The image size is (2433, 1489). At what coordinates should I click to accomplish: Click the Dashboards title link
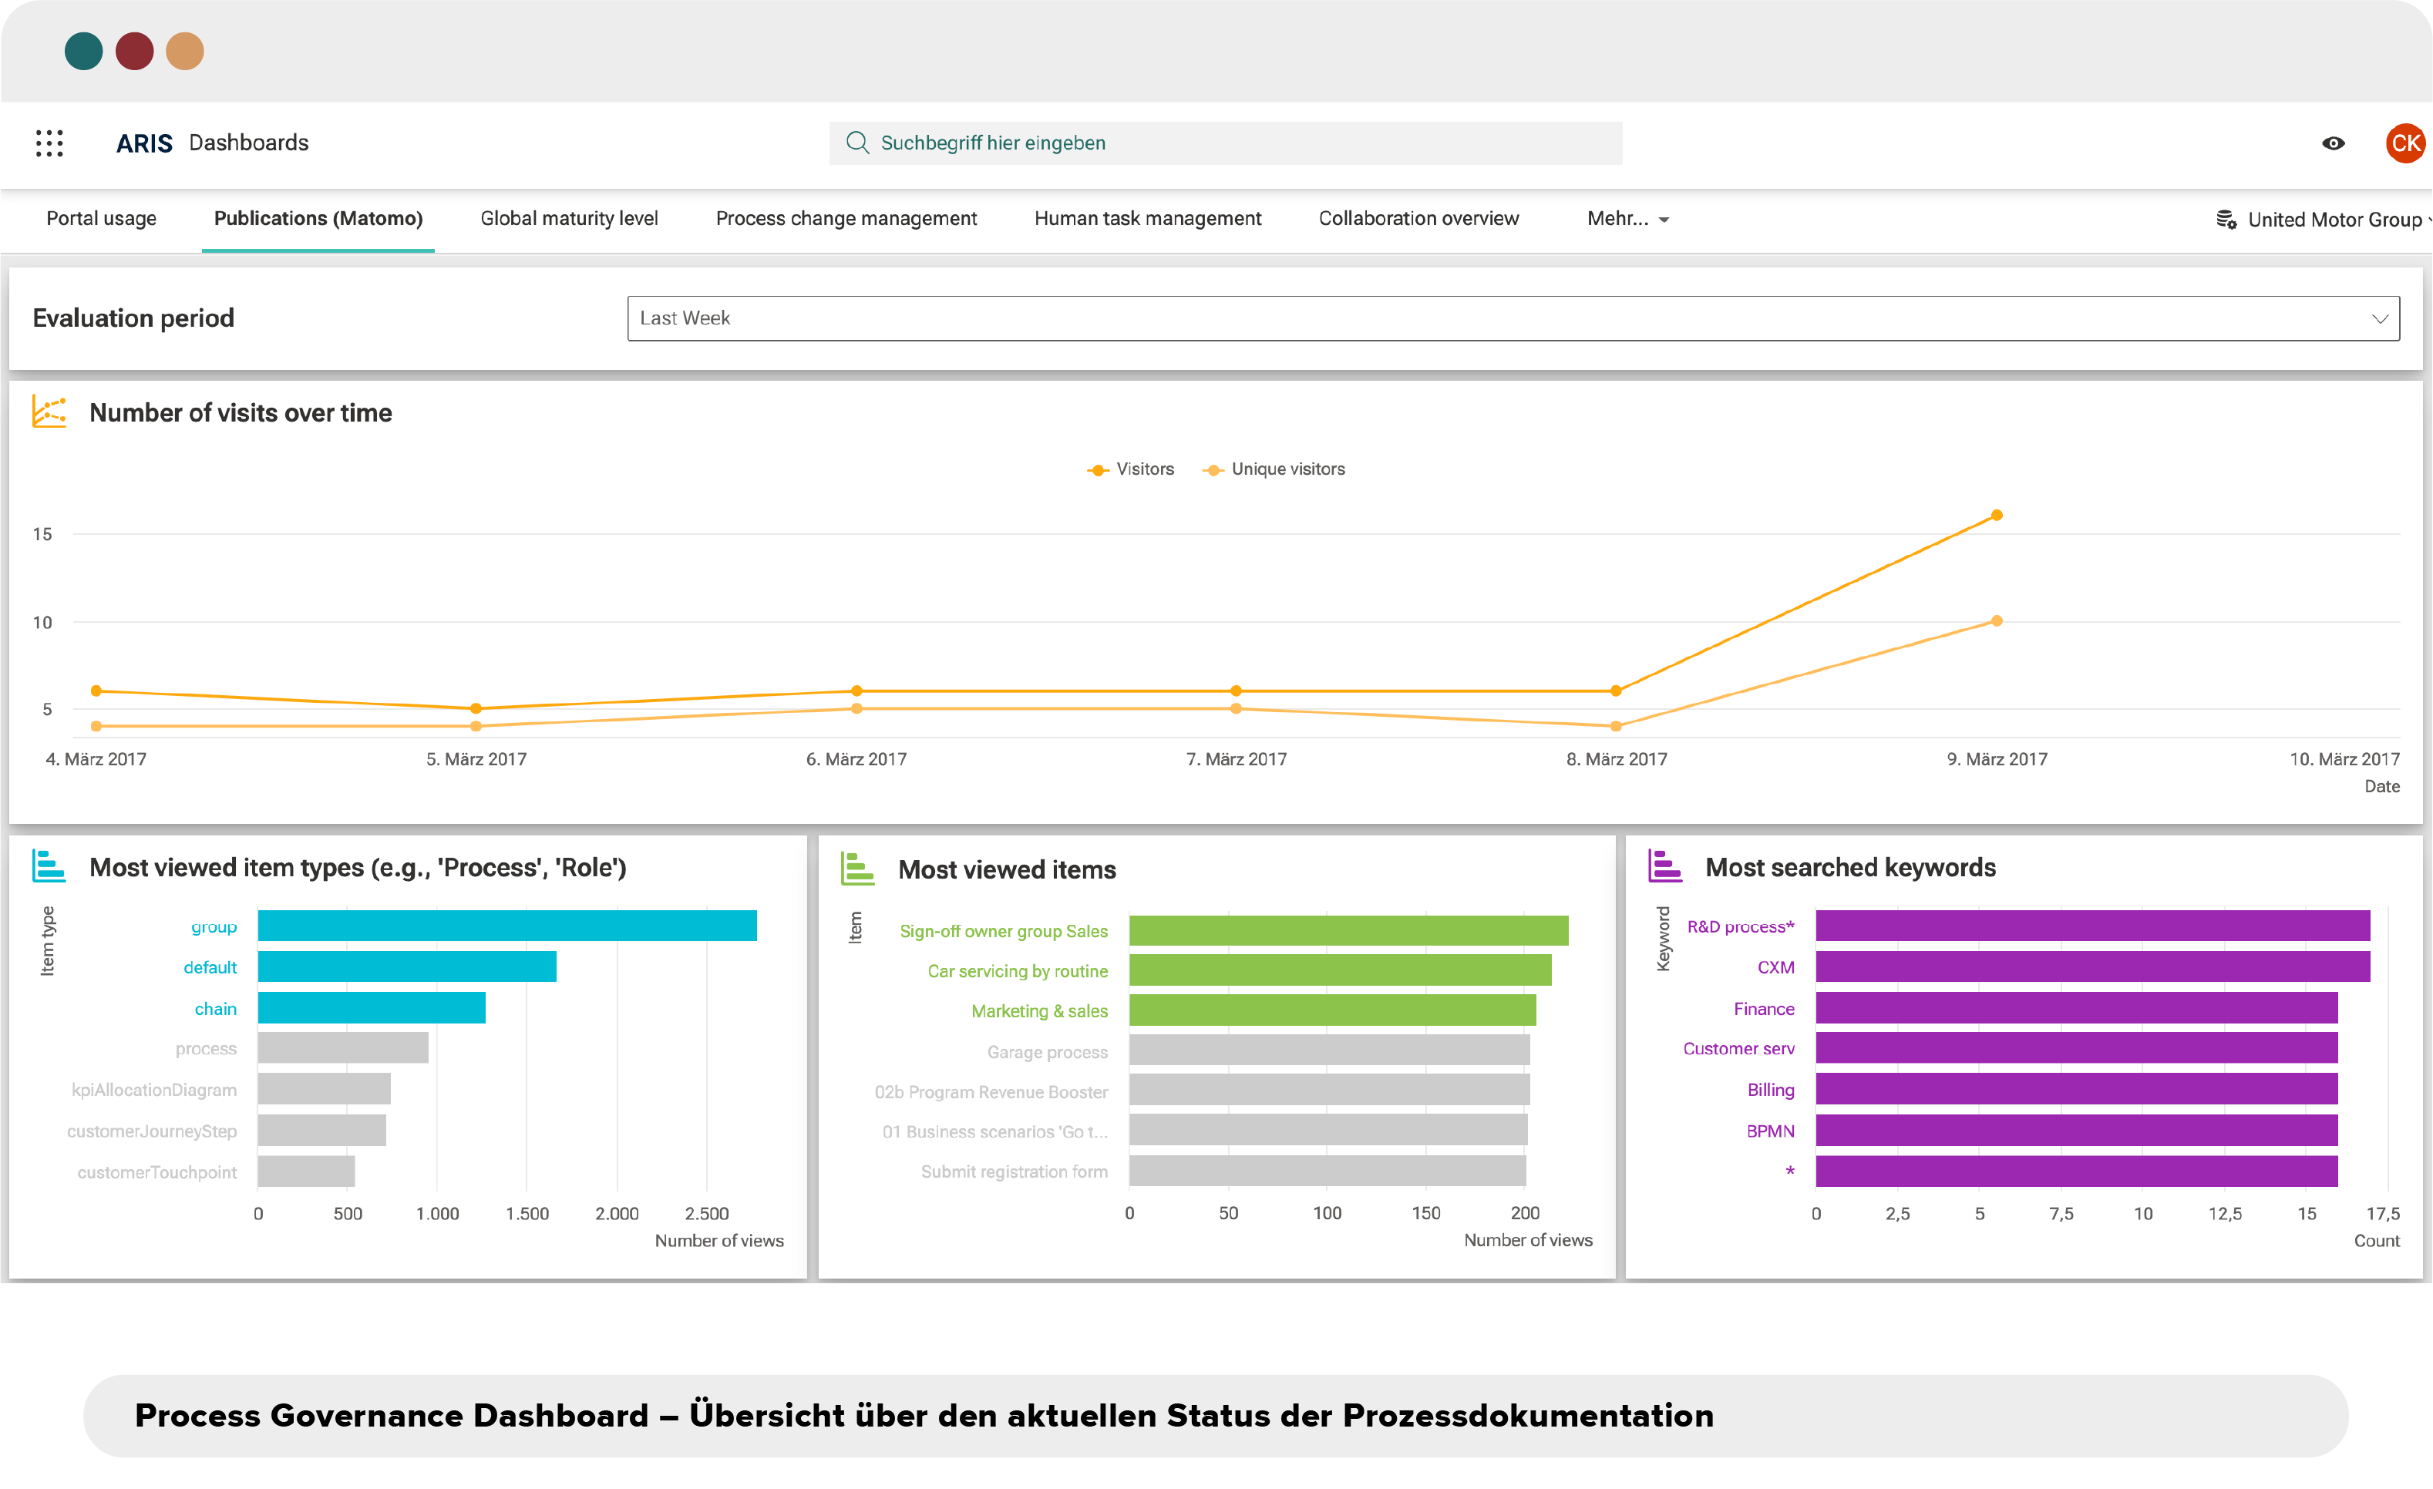point(249,142)
